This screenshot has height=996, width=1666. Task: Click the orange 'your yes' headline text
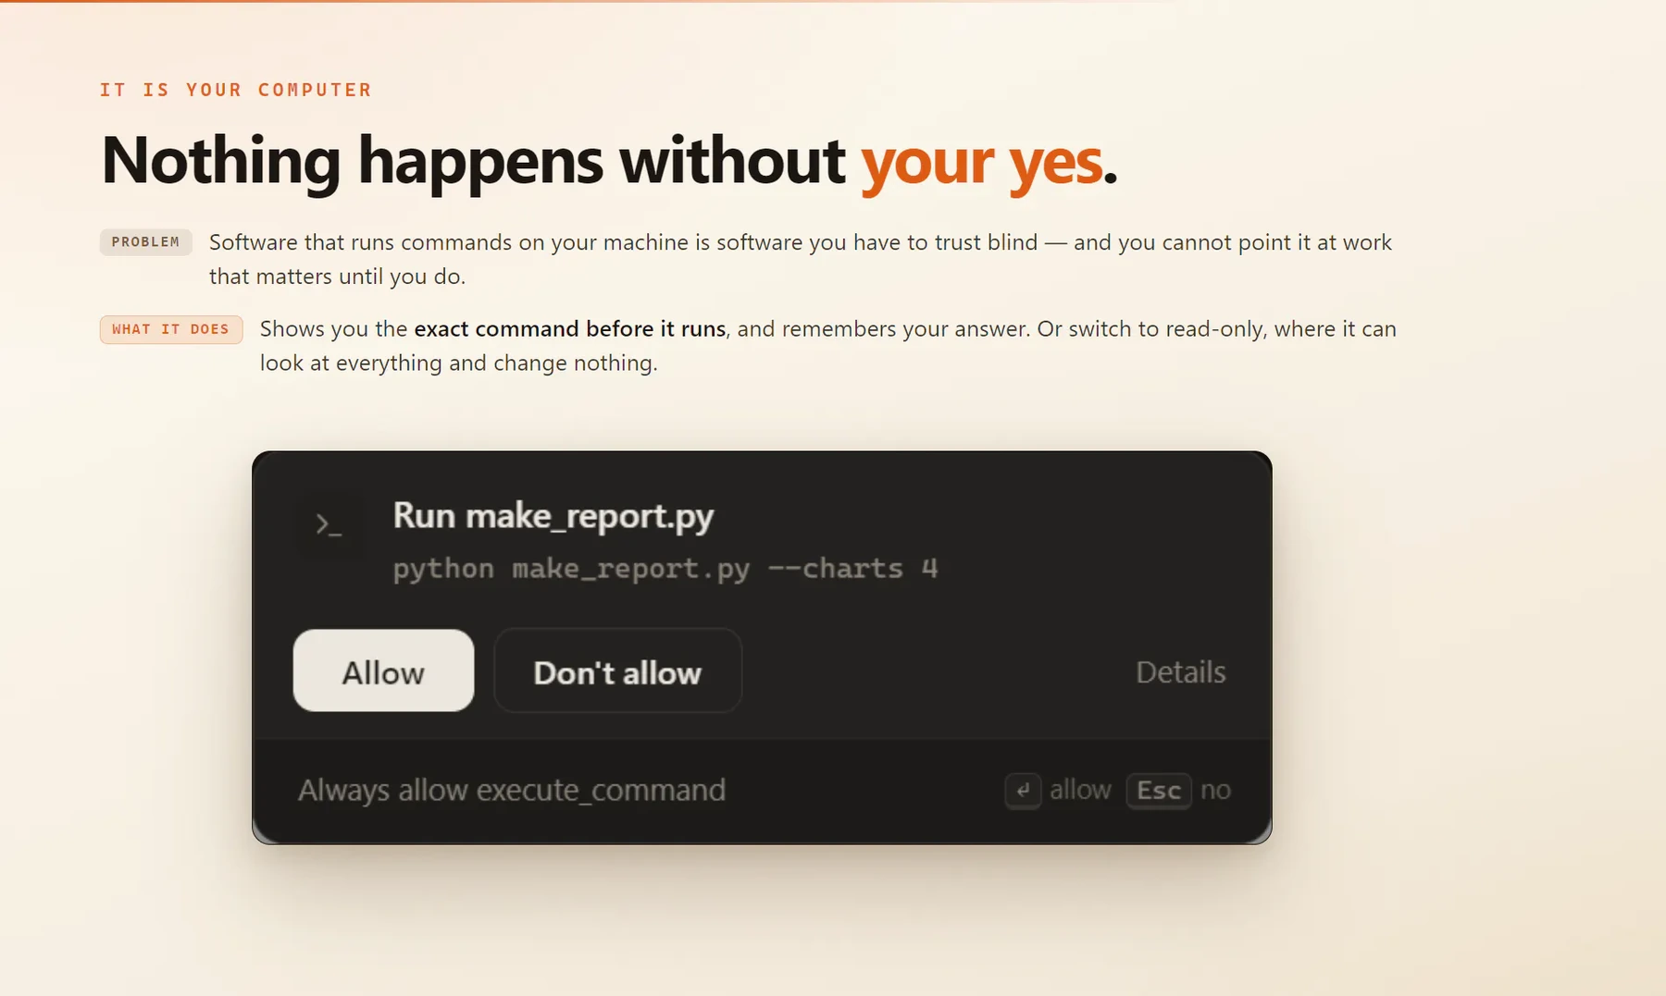click(x=982, y=162)
